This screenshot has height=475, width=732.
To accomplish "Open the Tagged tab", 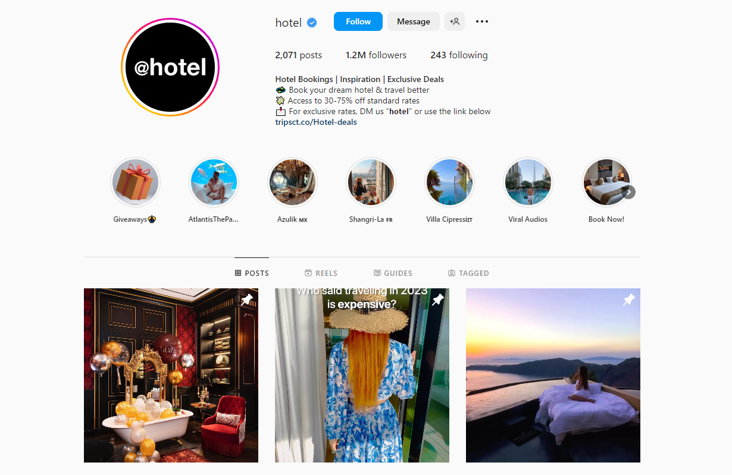I will coord(468,273).
